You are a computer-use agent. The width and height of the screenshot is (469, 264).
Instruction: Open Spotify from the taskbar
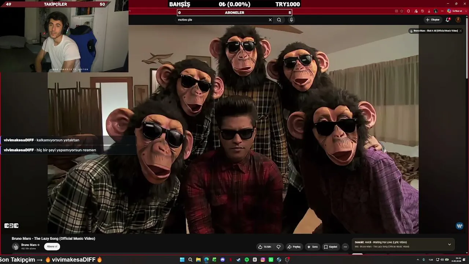coord(247,260)
